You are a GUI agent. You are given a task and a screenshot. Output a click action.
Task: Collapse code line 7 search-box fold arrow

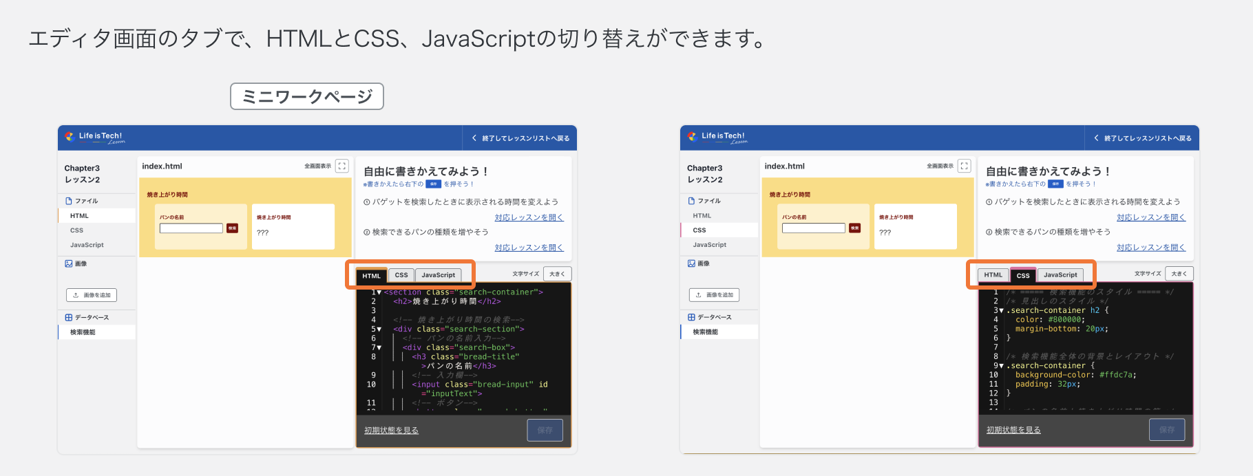(x=379, y=347)
